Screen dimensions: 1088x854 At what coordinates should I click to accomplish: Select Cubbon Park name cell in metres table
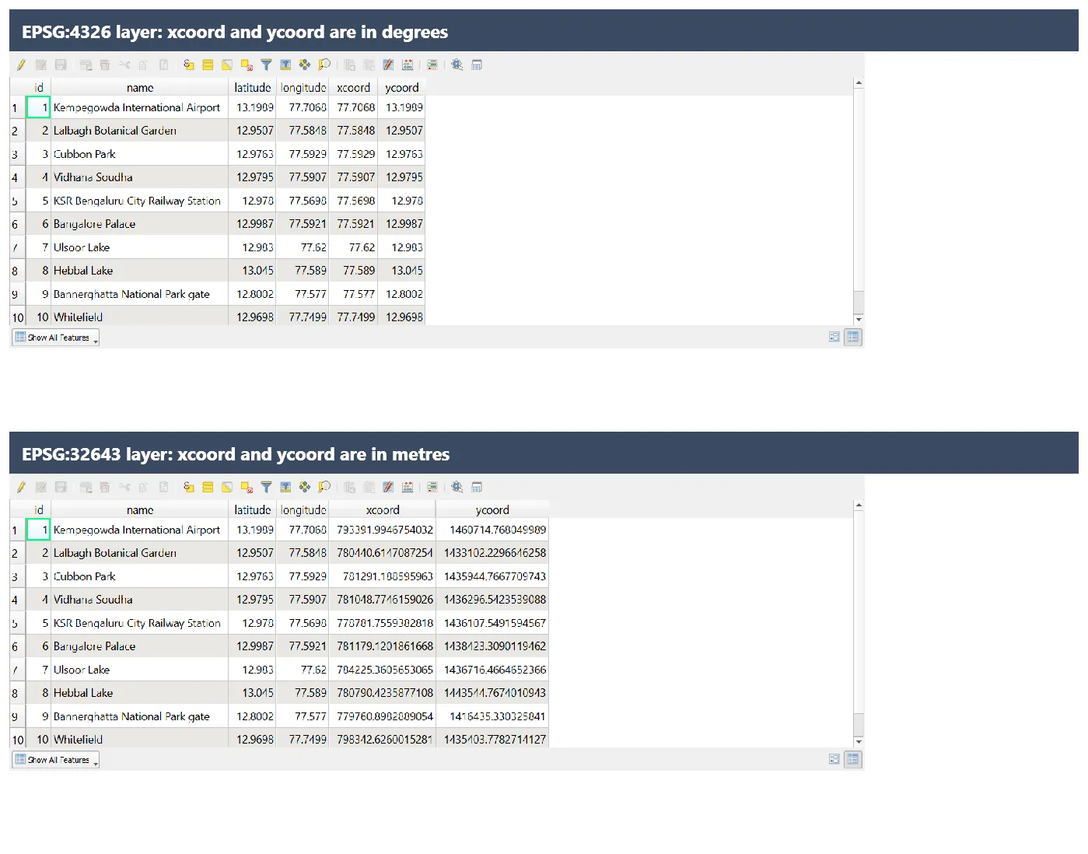pyautogui.click(x=140, y=576)
